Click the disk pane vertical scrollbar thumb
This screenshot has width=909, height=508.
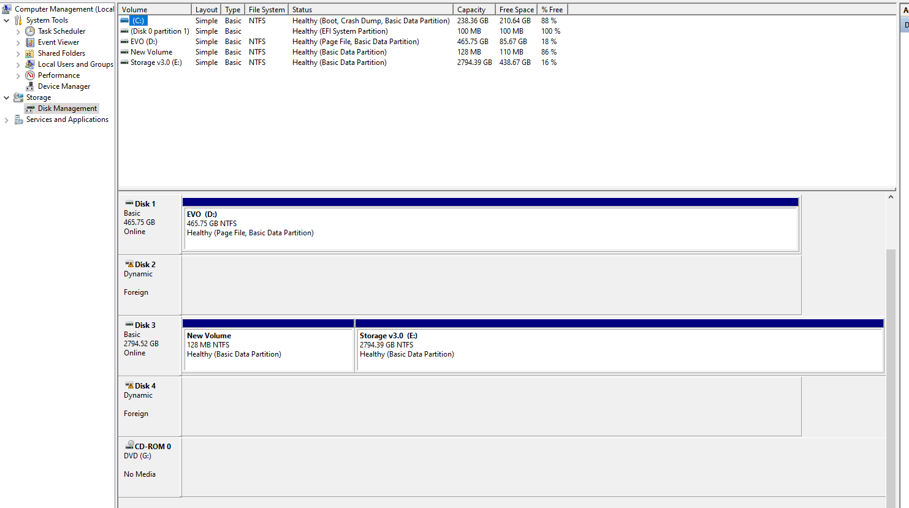point(891,378)
